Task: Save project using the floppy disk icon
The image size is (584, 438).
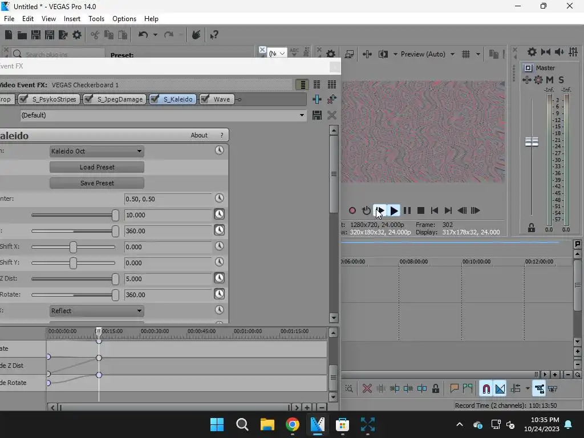Action: [36, 35]
